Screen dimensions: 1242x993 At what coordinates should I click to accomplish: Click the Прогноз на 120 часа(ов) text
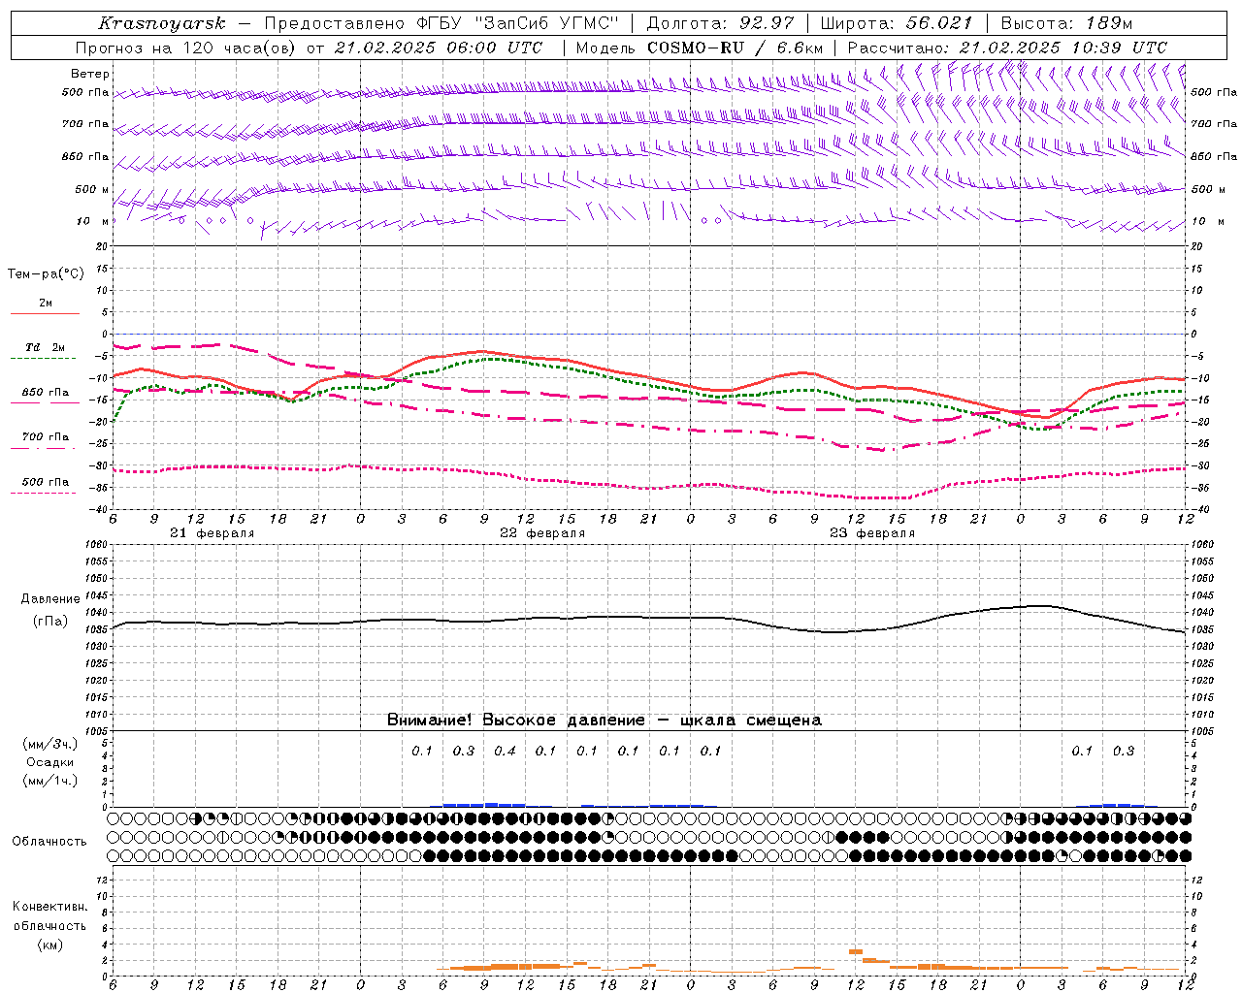click(x=186, y=48)
